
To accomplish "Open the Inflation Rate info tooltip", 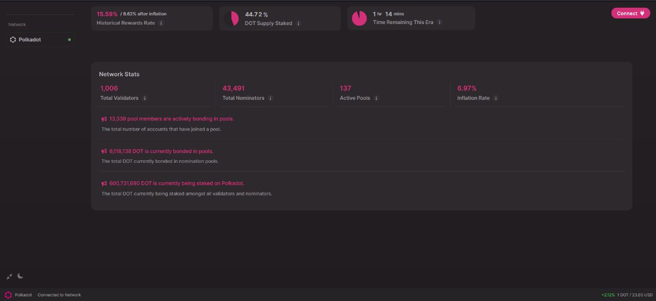I will point(496,98).
